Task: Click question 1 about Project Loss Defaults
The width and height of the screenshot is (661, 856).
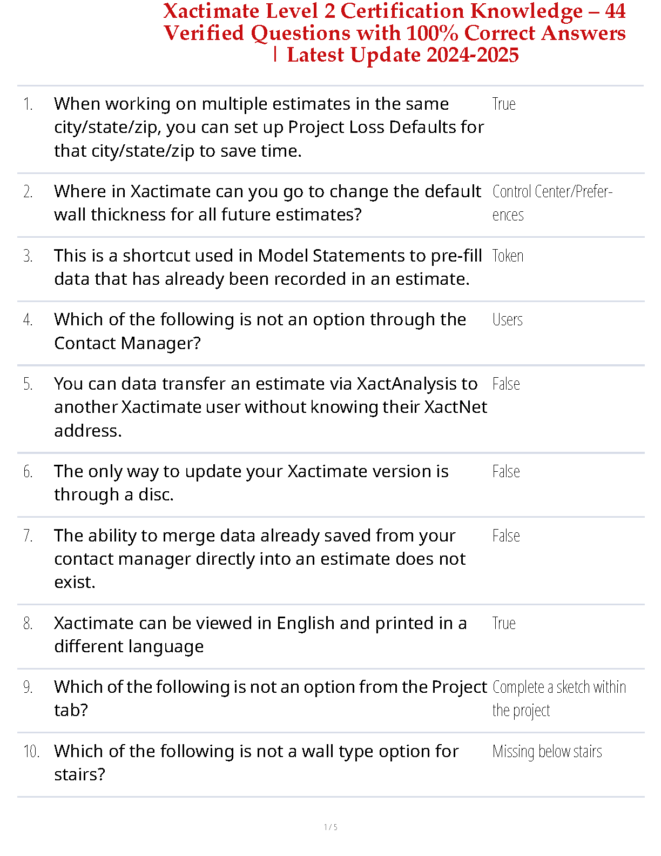Action: 269,128
